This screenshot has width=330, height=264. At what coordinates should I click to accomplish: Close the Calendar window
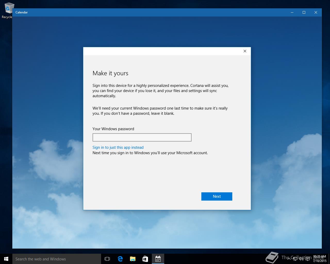tap(316, 12)
